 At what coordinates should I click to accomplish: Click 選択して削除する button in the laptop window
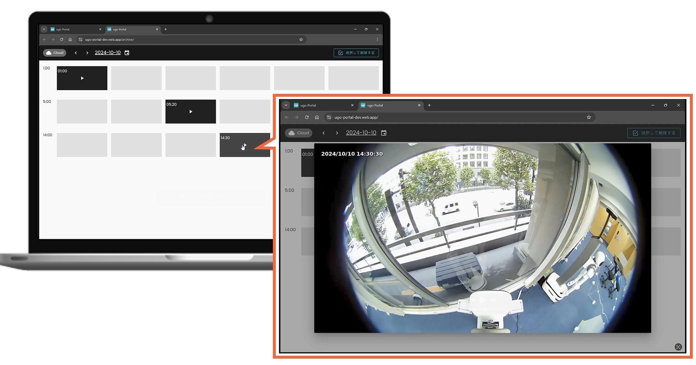[356, 53]
